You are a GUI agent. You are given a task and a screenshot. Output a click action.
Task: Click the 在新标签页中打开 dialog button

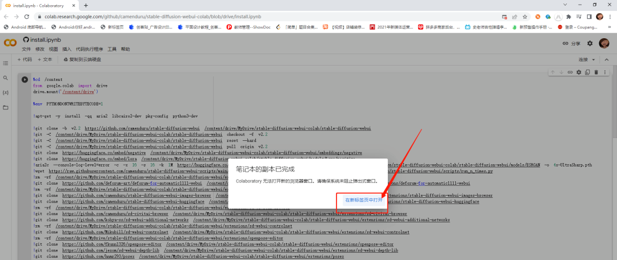(363, 200)
